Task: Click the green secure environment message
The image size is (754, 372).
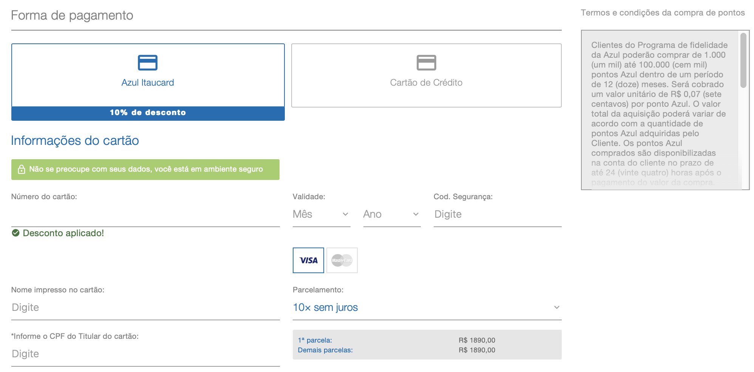Action: tap(146, 169)
